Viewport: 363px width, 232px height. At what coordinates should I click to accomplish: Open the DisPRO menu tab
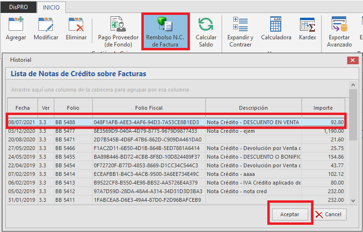pos(19,8)
